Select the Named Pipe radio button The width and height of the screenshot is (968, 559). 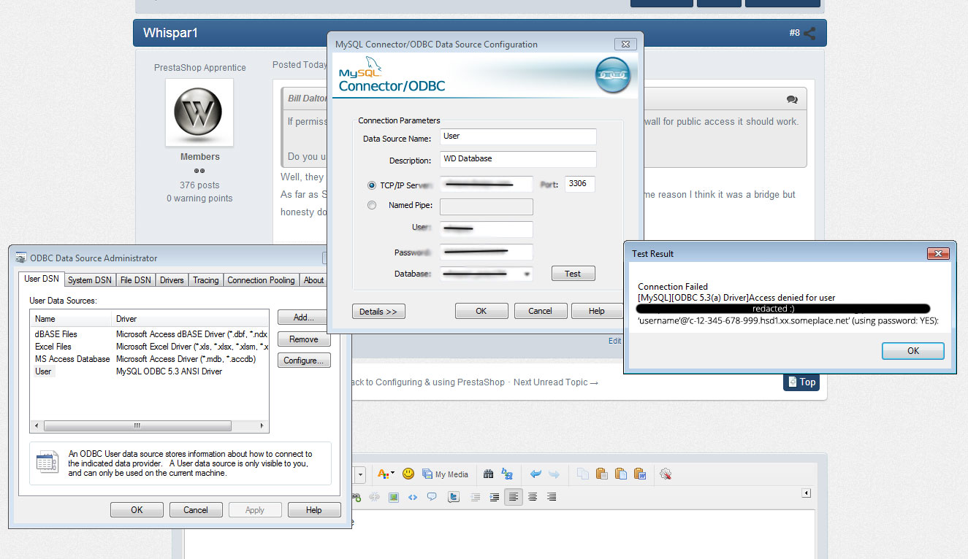(372, 206)
